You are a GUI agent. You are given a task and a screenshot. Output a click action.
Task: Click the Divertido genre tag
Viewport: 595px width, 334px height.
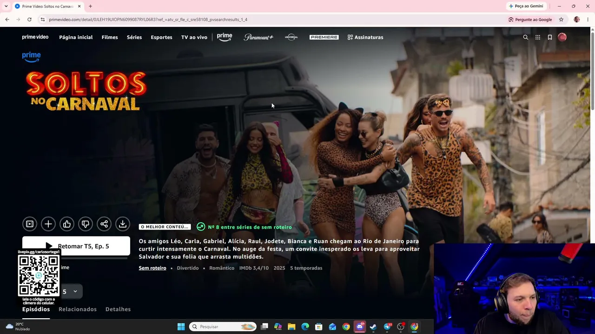pos(188,268)
